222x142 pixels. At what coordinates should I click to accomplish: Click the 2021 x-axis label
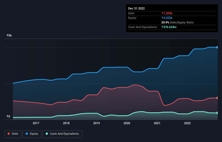click(x=157, y=123)
